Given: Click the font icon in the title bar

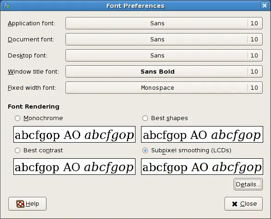Looking at the screenshot, I should coord(7,6).
